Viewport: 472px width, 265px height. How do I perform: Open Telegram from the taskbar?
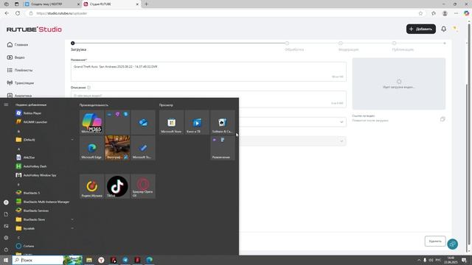[125, 260]
